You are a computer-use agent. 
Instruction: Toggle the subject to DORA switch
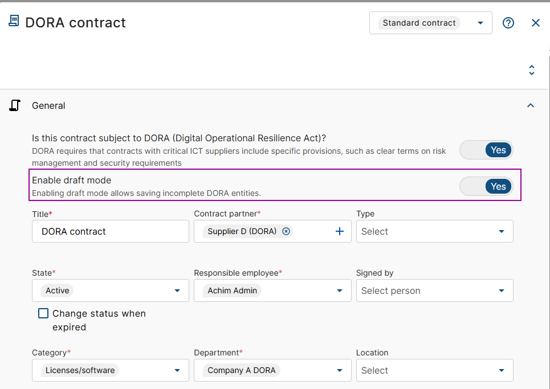(x=486, y=150)
